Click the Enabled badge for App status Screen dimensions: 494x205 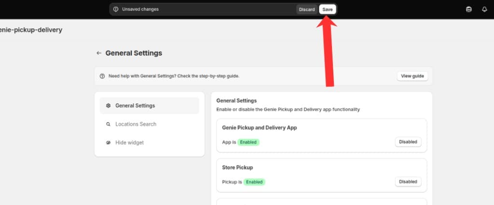(248, 142)
